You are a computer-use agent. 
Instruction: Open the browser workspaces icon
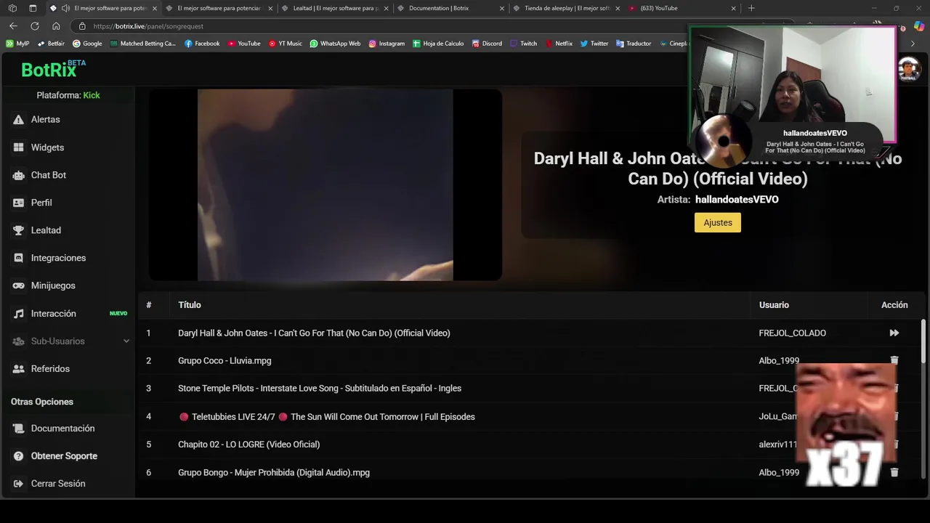click(x=12, y=8)
